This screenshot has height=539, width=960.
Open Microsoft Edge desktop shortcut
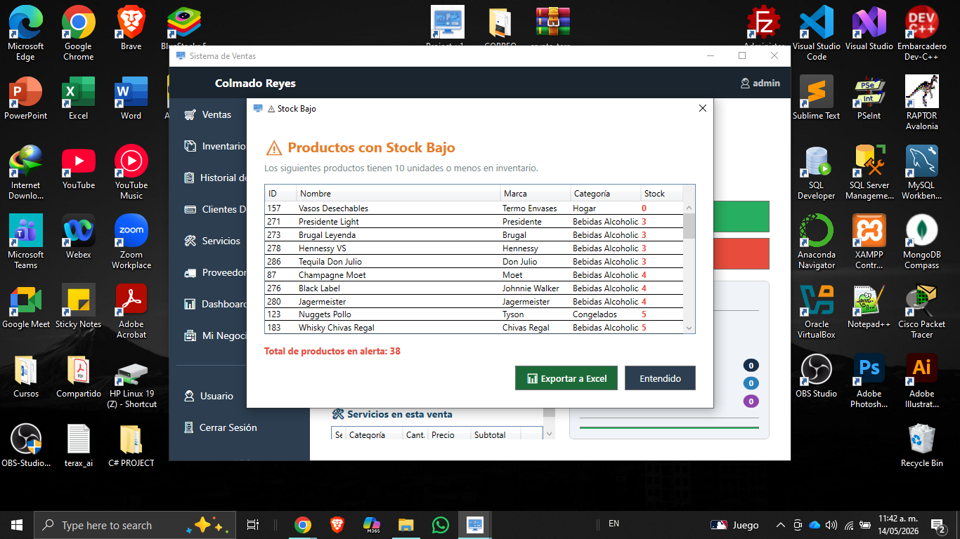[x=26, y=33]
